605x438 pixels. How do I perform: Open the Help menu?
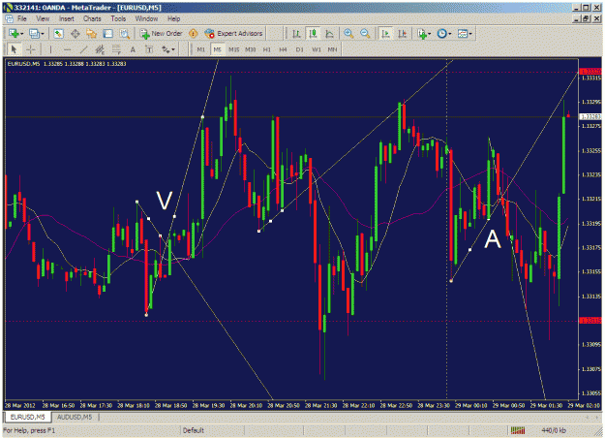(x=173, y=18)
